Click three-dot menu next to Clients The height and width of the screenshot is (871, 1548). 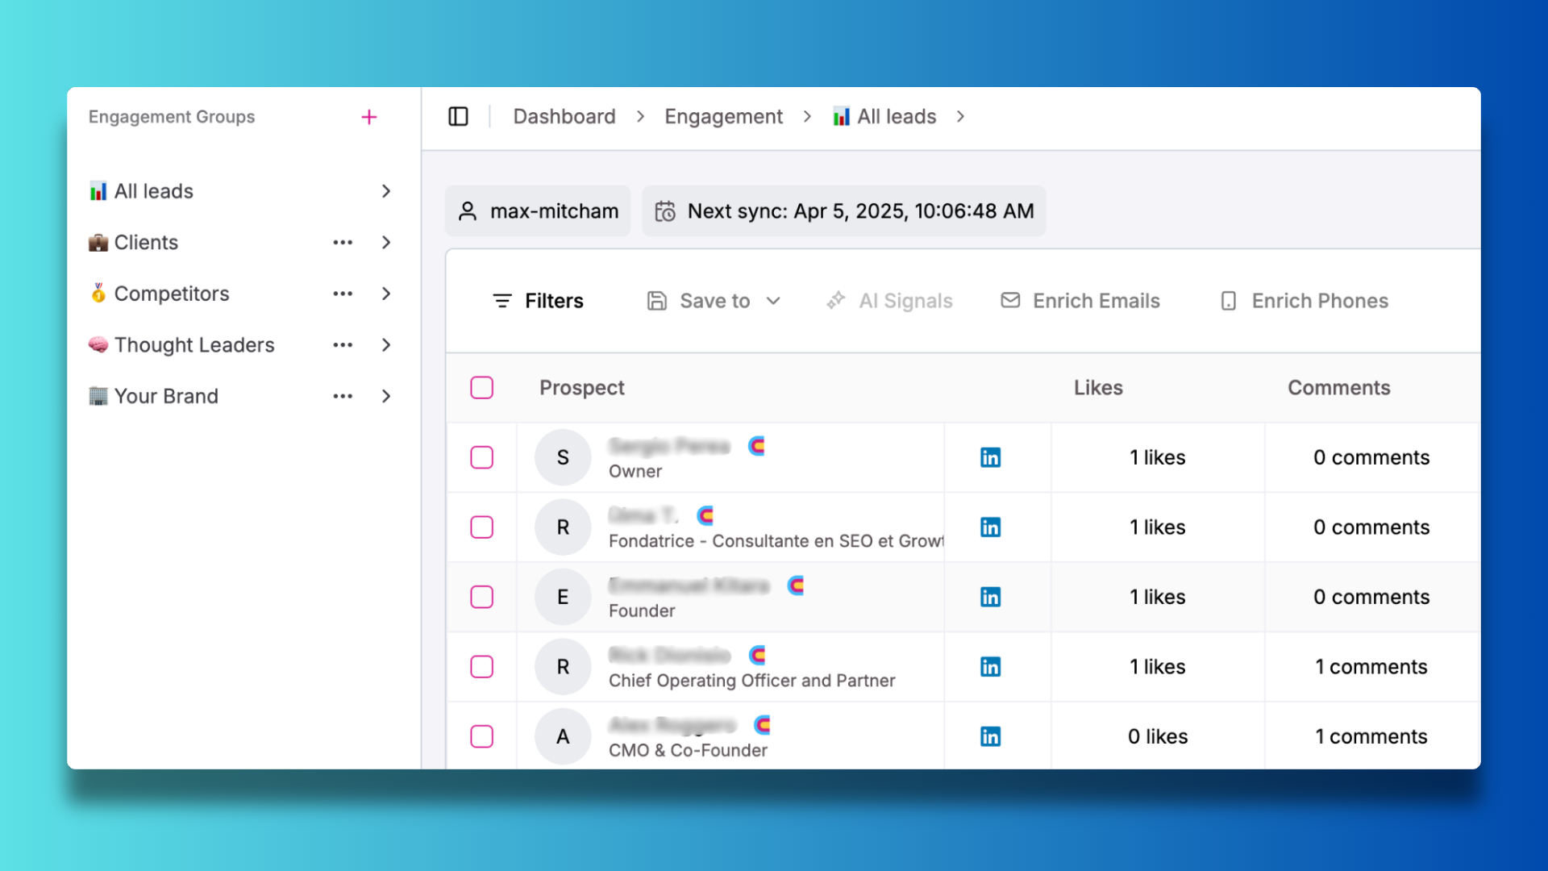coord(343,243)
